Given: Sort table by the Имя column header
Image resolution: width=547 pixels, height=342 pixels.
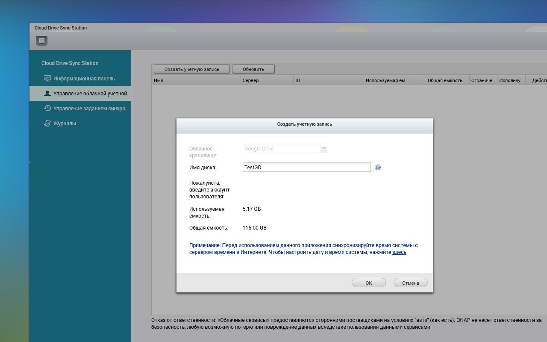Looking at the screenshot, I should [196, 80].
